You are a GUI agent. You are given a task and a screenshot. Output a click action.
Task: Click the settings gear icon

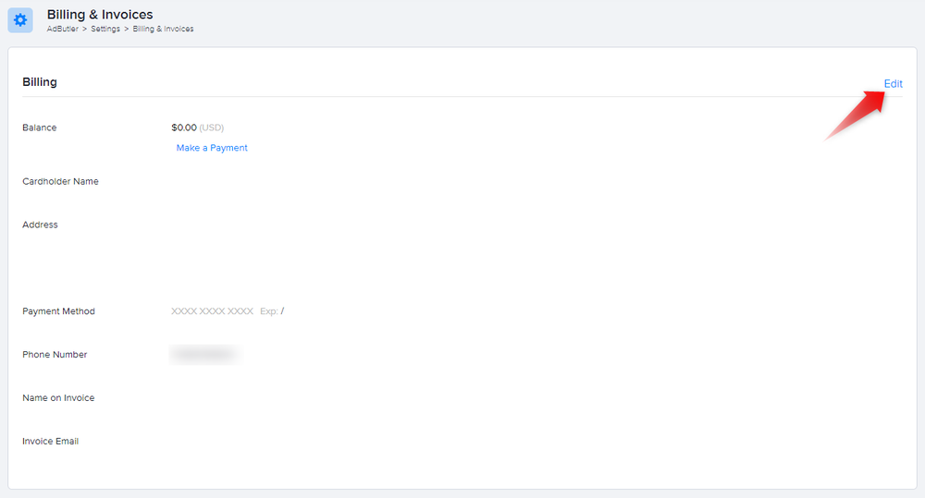(20, 20)
